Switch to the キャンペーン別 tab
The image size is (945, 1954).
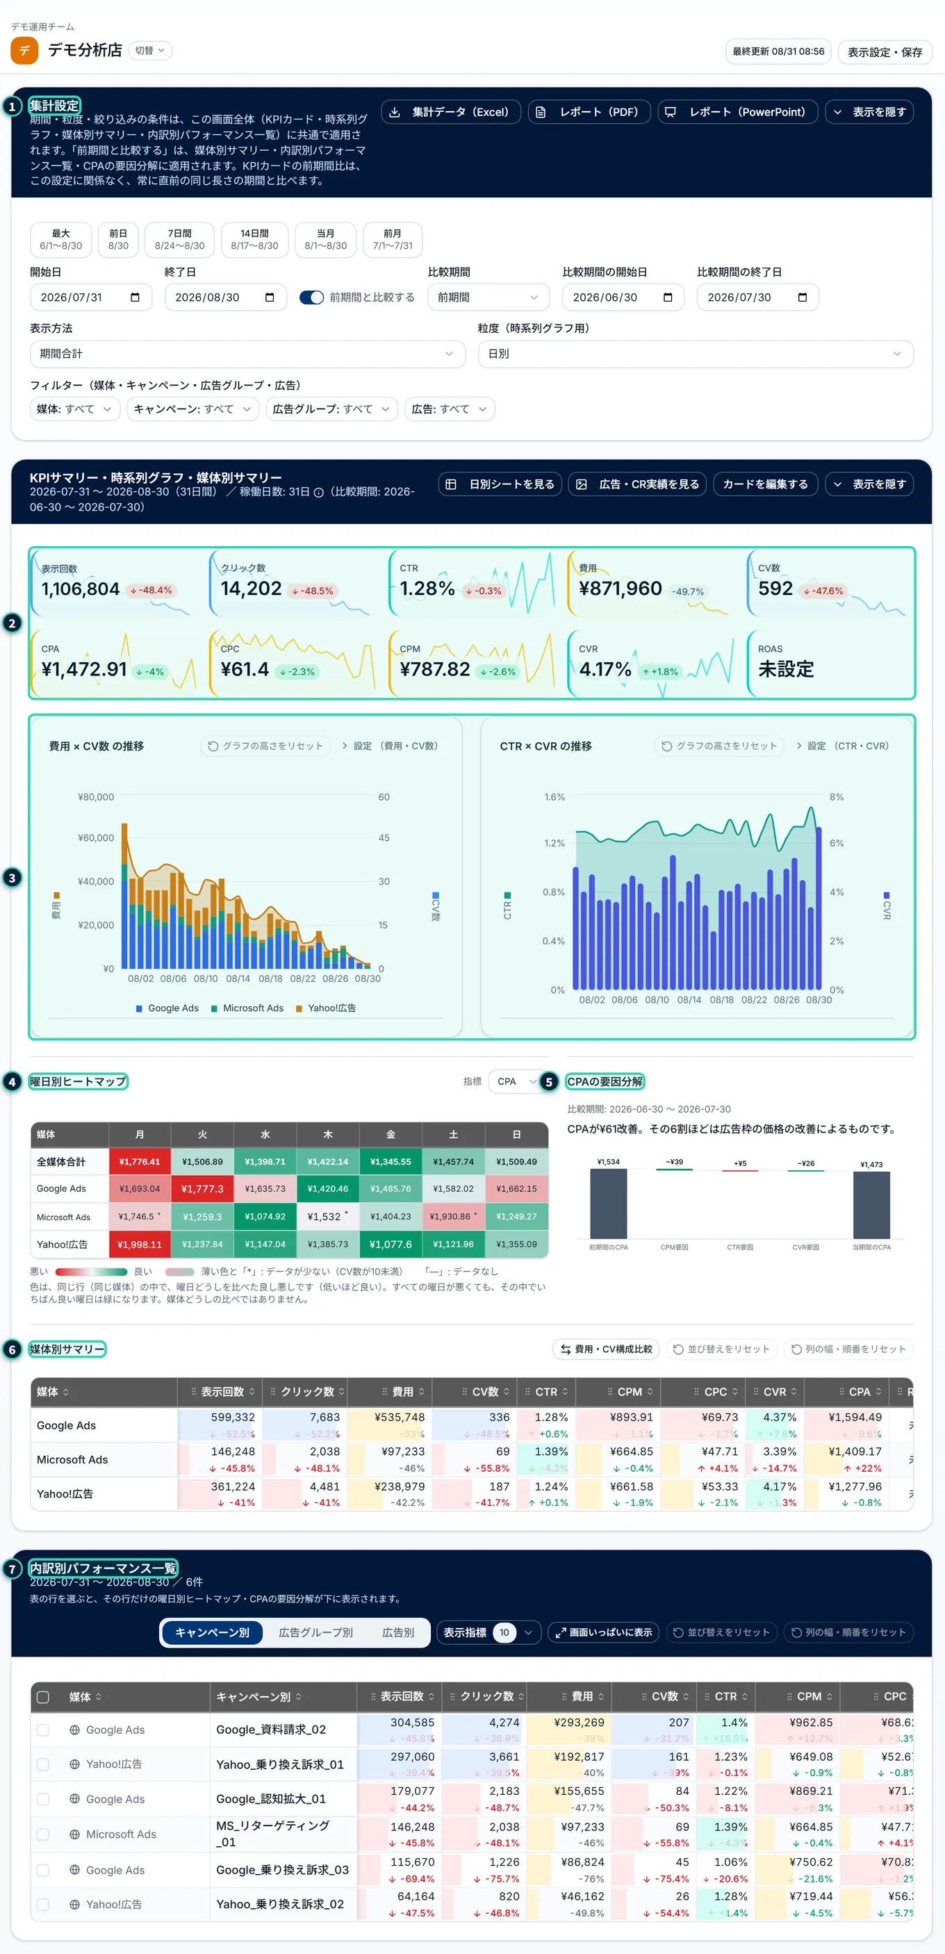(x=213, y=1632)
